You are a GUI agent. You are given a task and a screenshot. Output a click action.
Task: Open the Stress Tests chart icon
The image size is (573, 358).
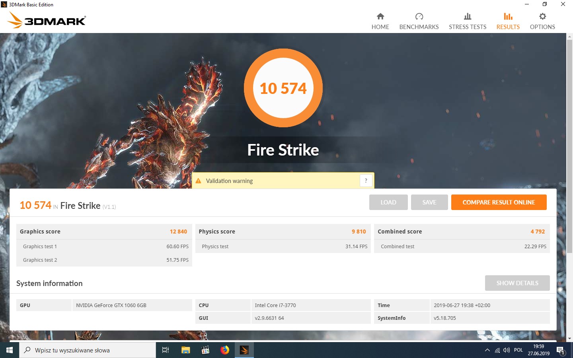click(x=468, y=16)
